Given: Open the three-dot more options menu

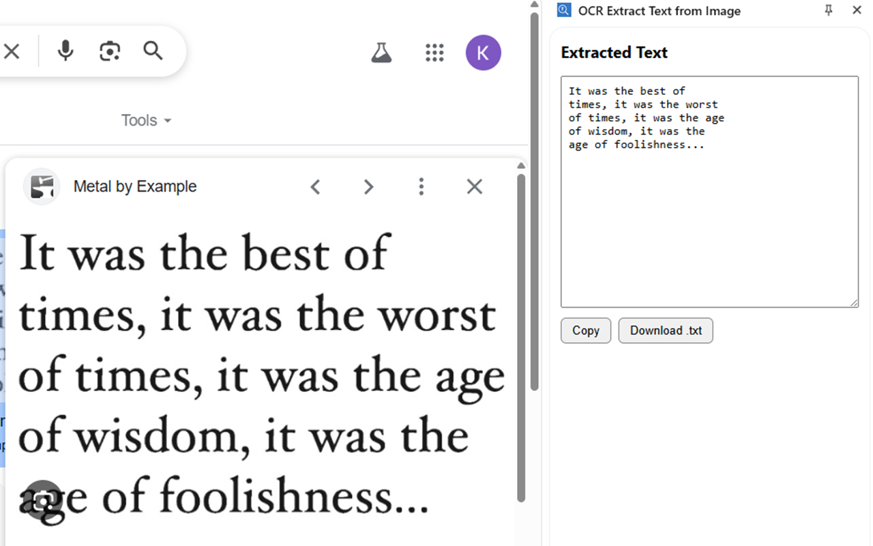Looking at the screenshot, I should point(421,186).
